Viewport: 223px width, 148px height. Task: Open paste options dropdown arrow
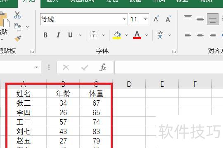(x=2, y=39)
